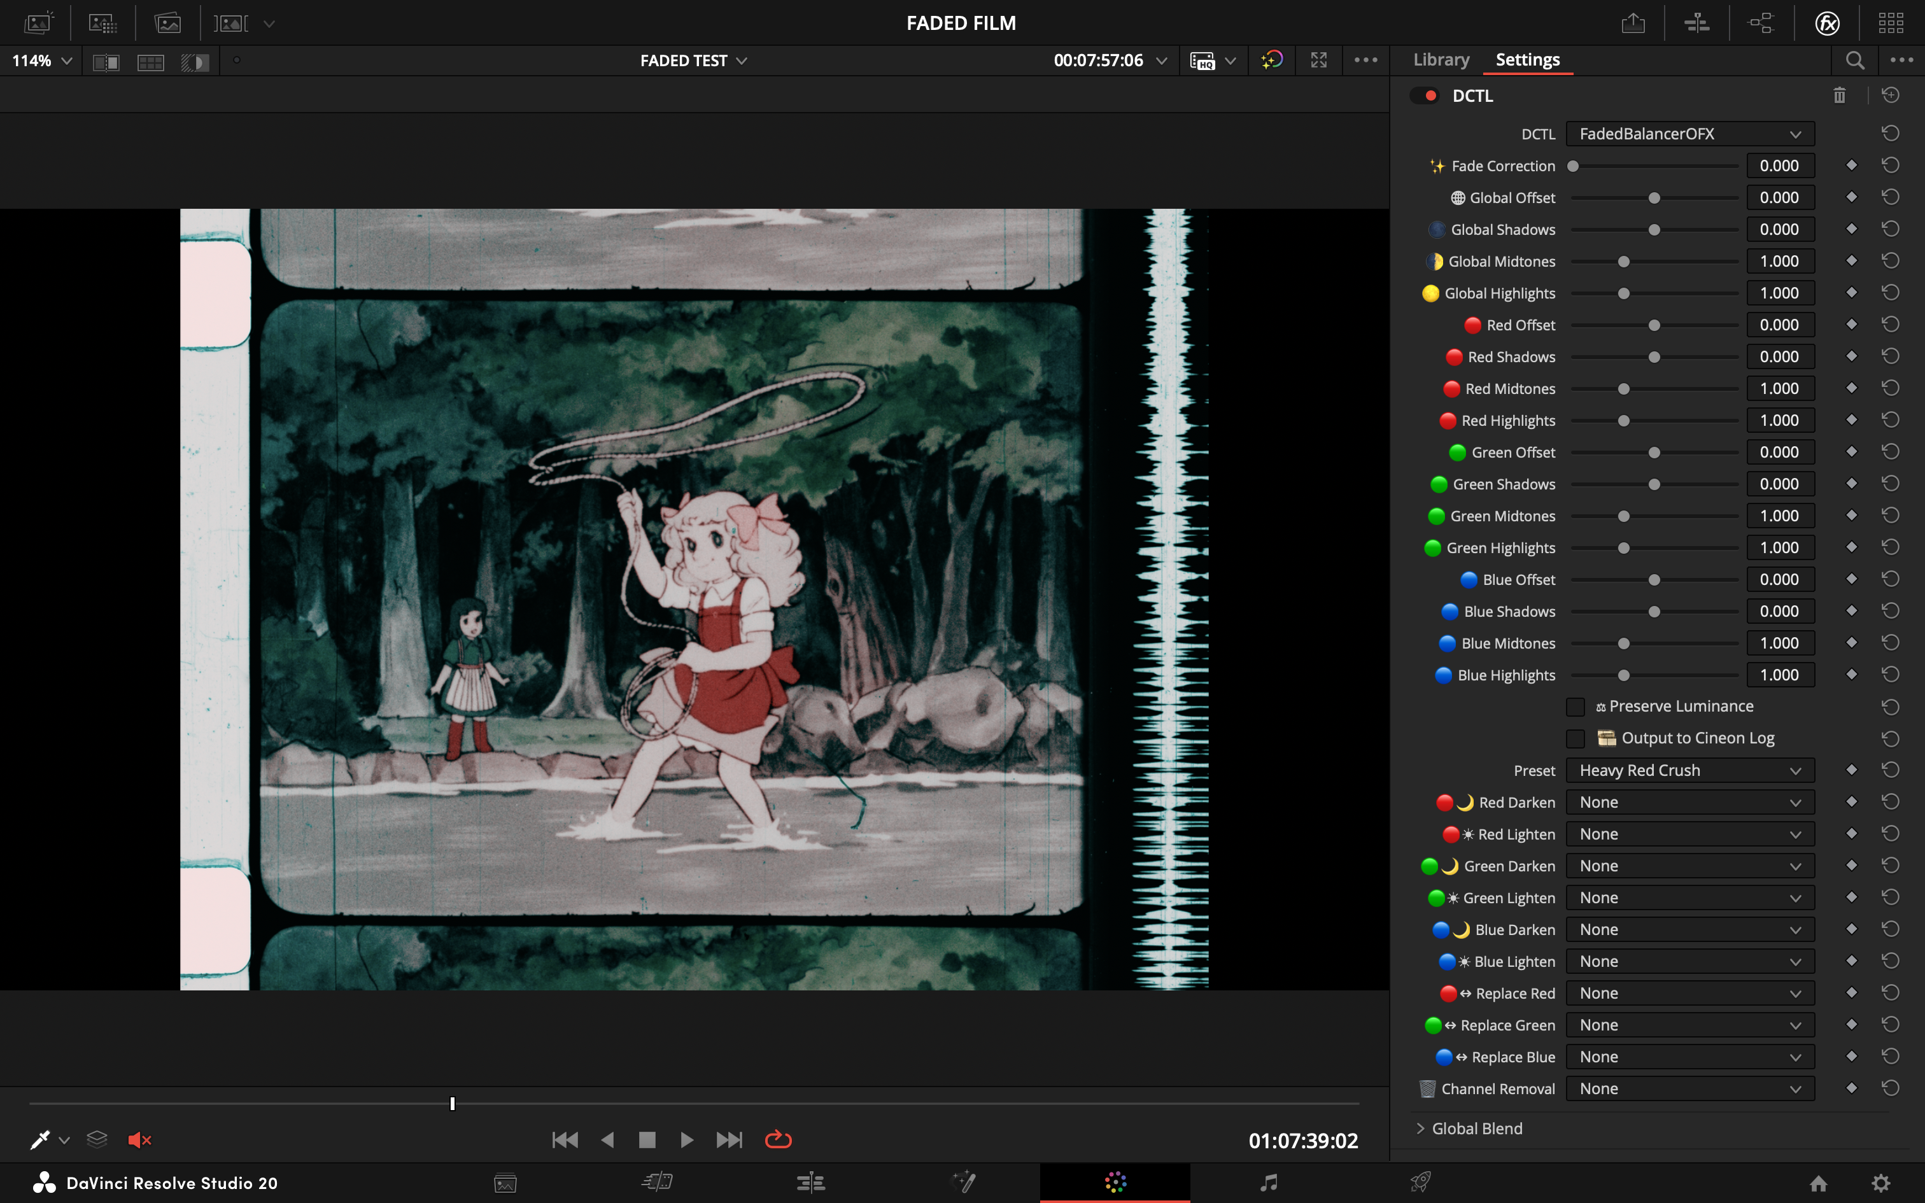Image resolution: width=1925 pixels, height=1203 pixels.
Task: Open the Deliver rocket page
Action: [1421, 1183]
